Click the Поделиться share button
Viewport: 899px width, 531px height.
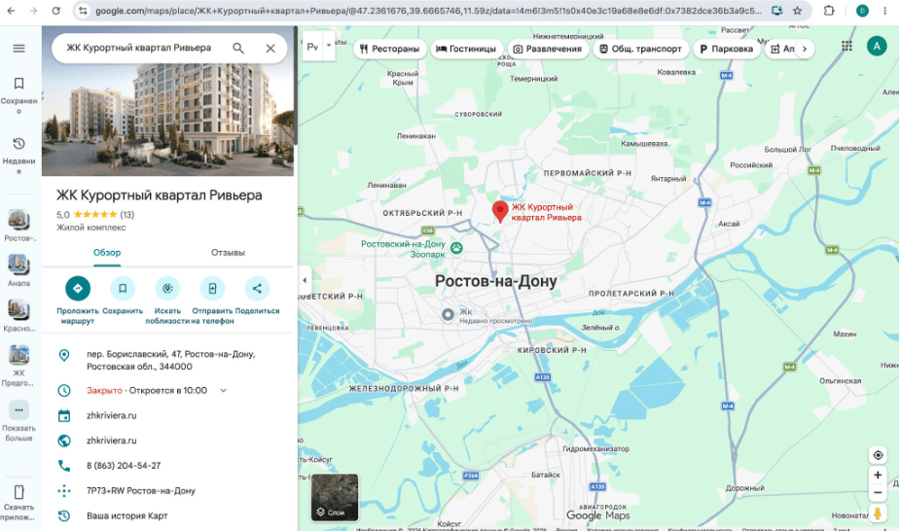click(257, 288)
